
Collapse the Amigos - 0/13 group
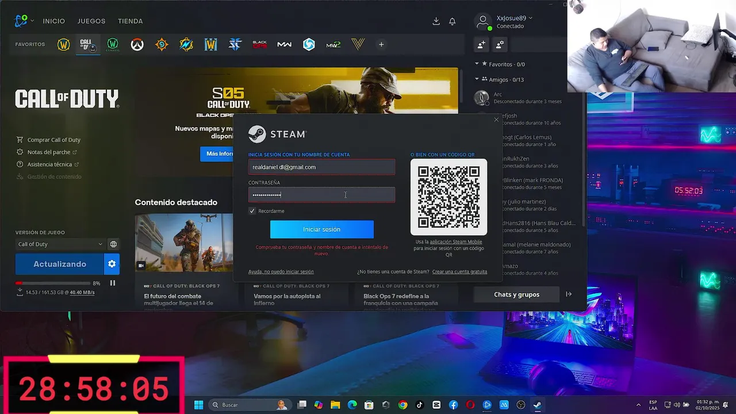coord(477,79)
